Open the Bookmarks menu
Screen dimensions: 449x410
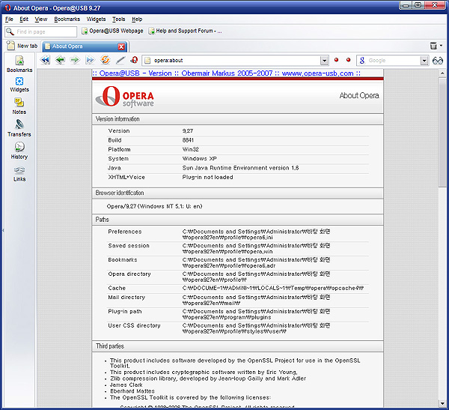tap(67, 19)
